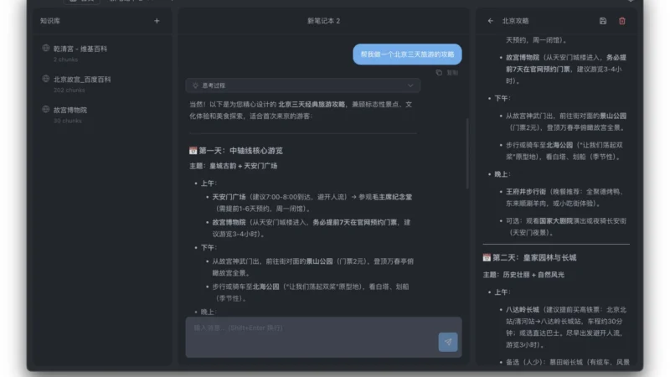This screenshot has width=670, height=377.
Task: Save the 北京攻略 note
Action: coord(602,20)
